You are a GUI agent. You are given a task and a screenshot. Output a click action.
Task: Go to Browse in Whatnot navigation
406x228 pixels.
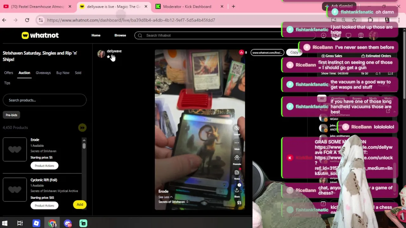click(x=120, y=35)
